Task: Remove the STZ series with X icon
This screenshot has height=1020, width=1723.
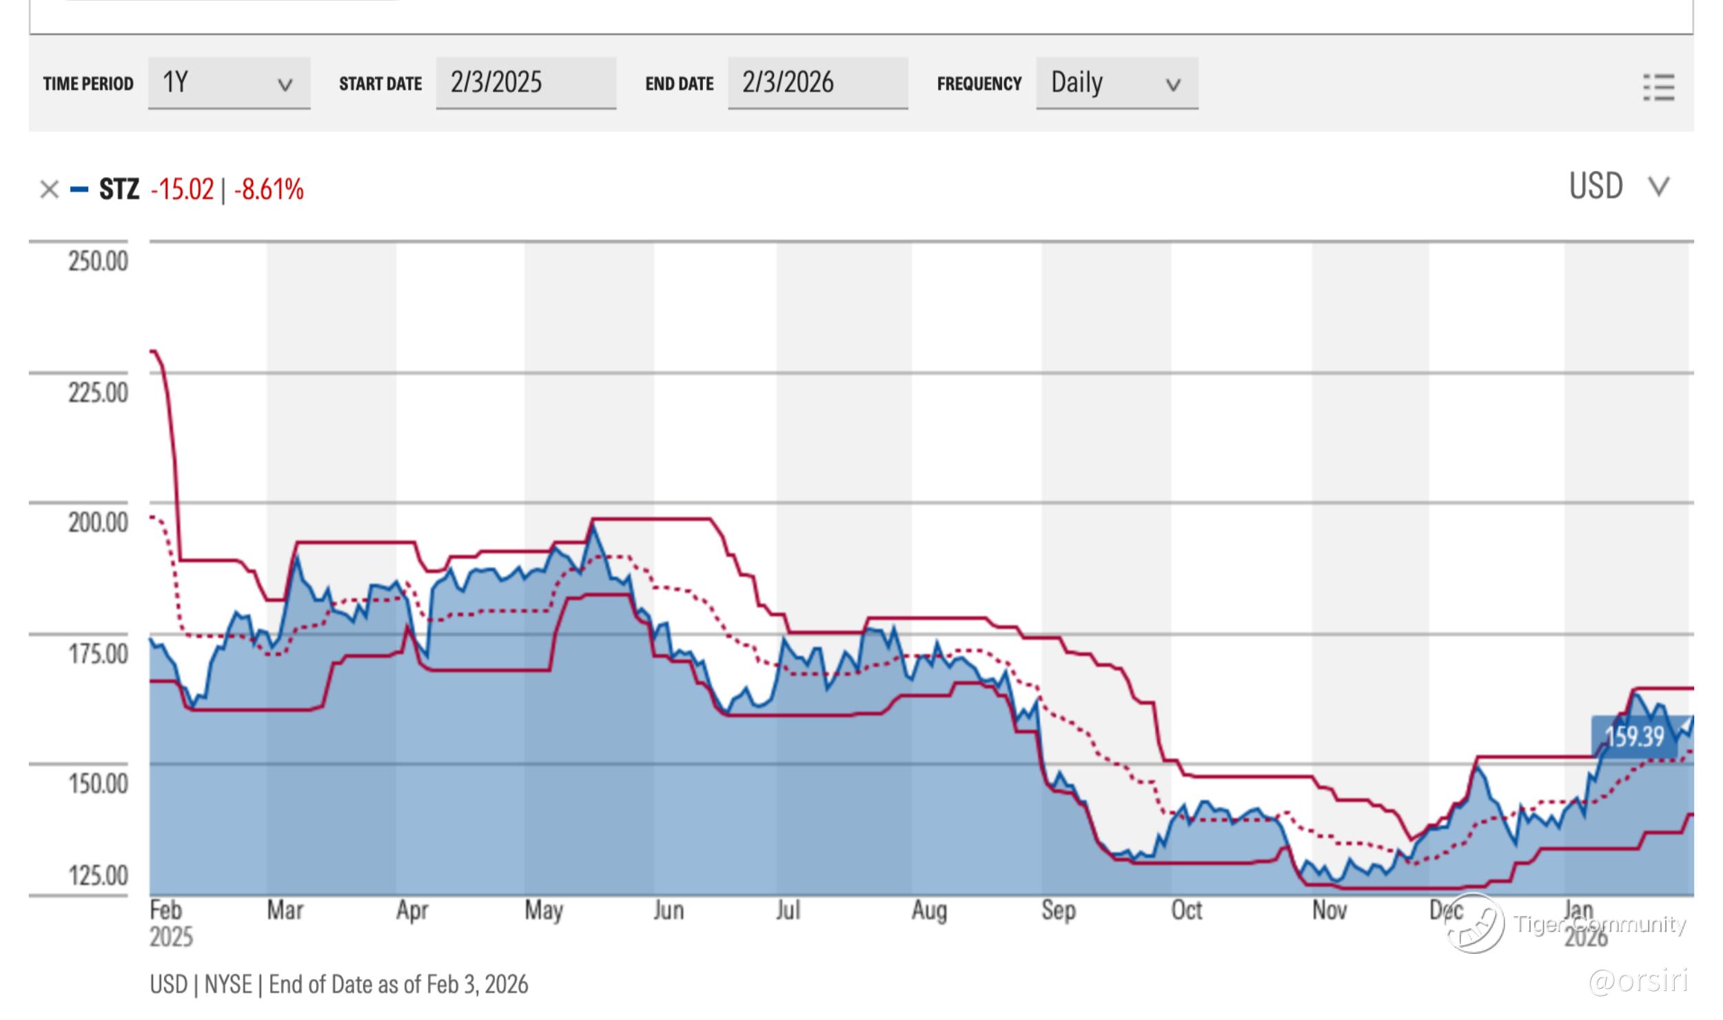Action: (x=49, y=190)
